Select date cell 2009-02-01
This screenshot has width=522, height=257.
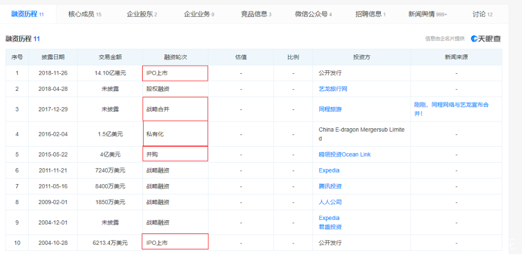point(53,202)
